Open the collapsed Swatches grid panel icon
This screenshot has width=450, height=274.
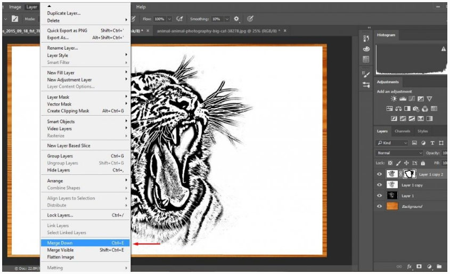[x=366, y=59]
